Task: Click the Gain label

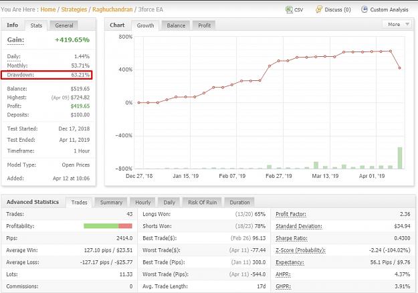Action: (15, 40)
